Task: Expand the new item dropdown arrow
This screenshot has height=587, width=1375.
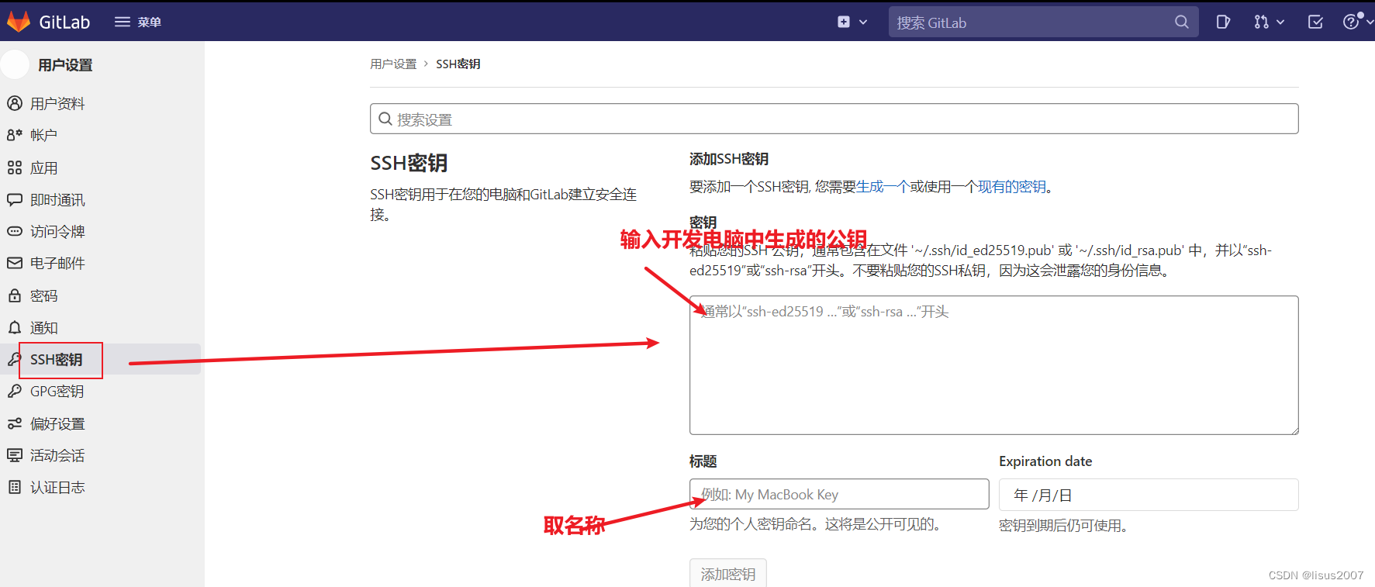Action: 863,22
